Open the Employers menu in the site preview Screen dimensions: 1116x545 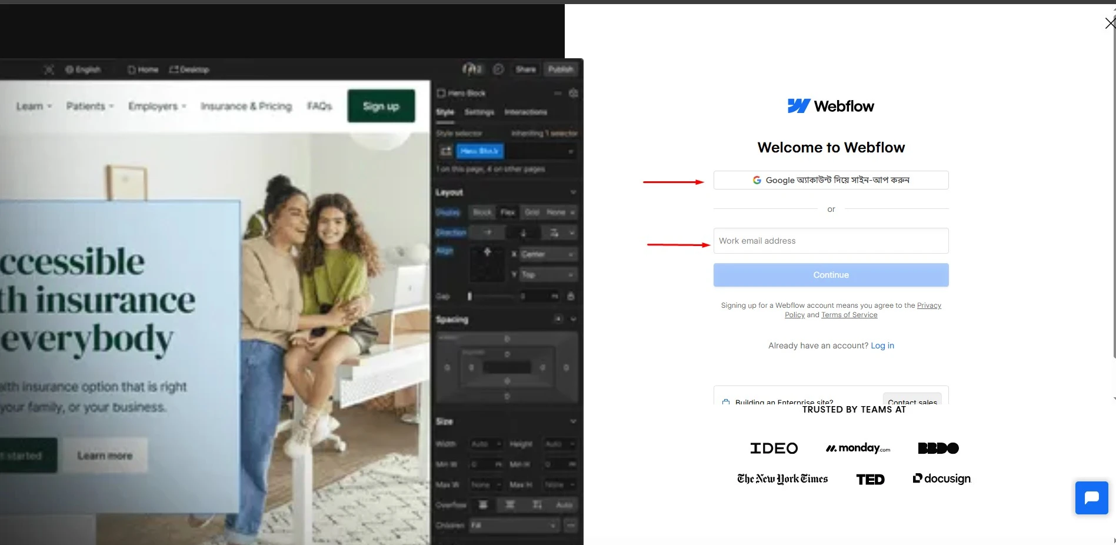point(157,106)
